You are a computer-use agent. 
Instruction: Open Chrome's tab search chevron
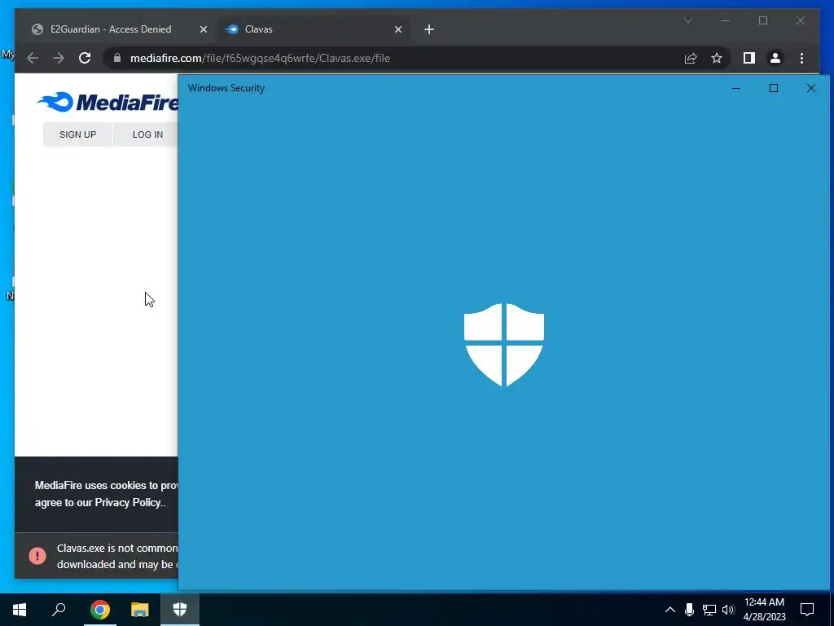coord(687,20)
